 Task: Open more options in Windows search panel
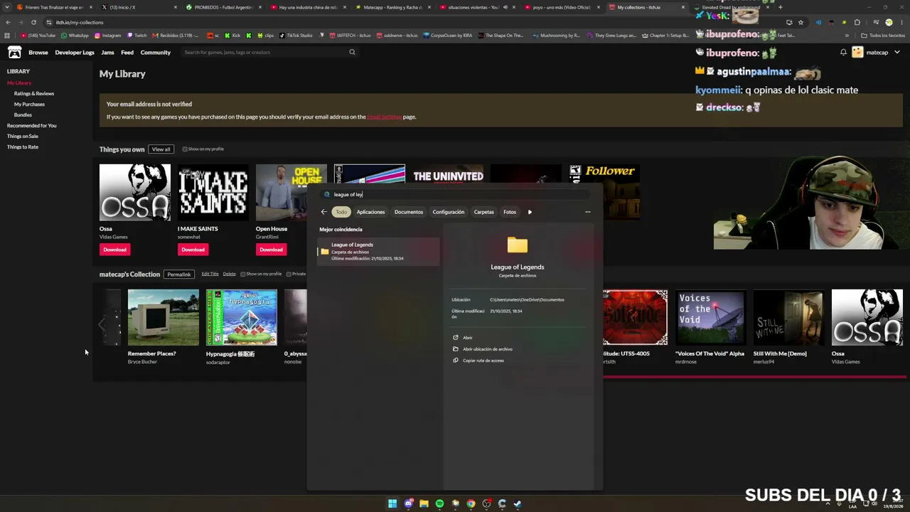point(587,212)
